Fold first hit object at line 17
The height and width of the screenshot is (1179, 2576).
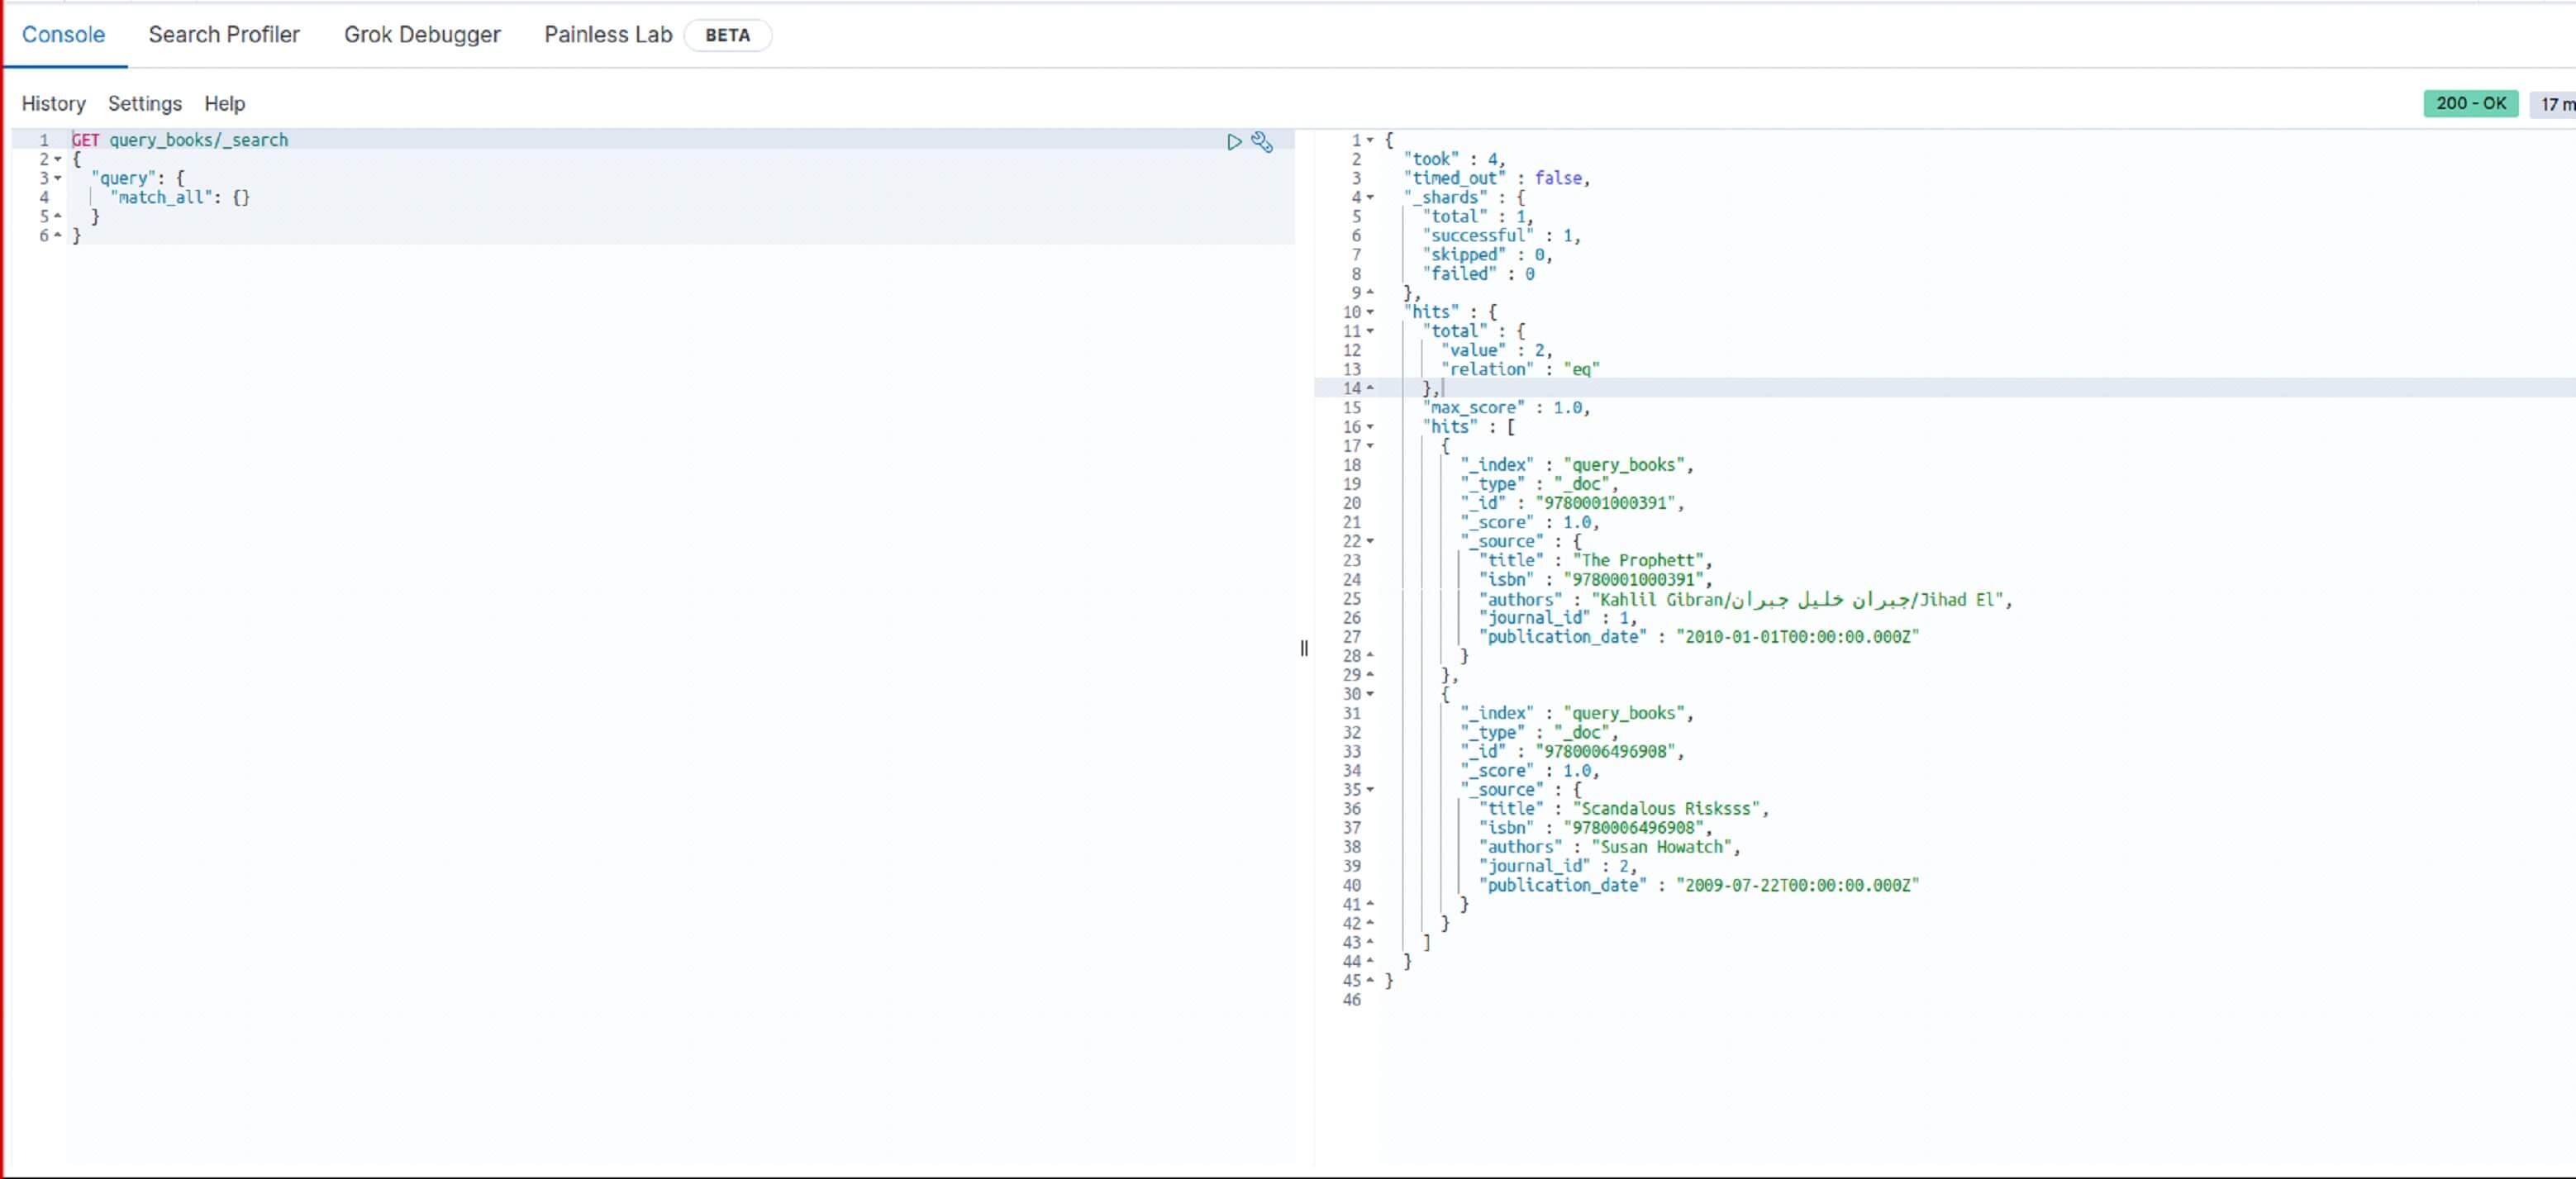point(1370,446)
